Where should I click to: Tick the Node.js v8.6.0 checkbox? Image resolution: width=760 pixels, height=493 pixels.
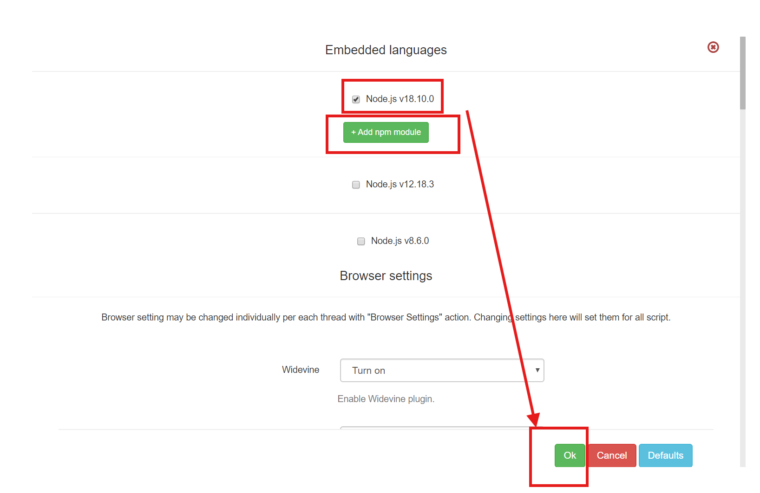361,241
